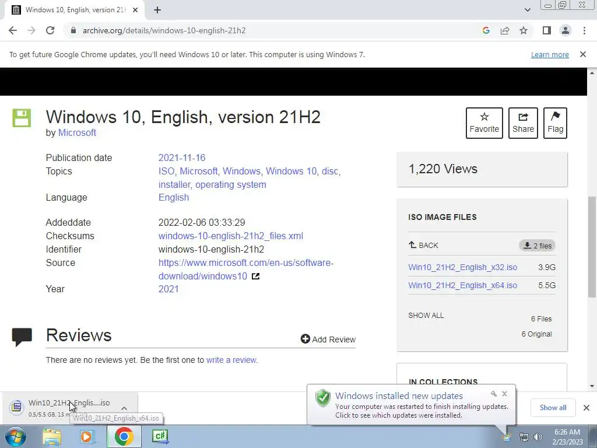This screenshot has width=597, height=448.
Task: Click the network icon in the system tray
Action: [x=524, y=437]
